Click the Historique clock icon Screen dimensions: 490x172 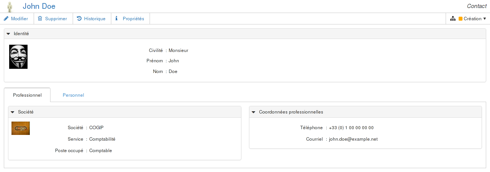coord(79,18)
